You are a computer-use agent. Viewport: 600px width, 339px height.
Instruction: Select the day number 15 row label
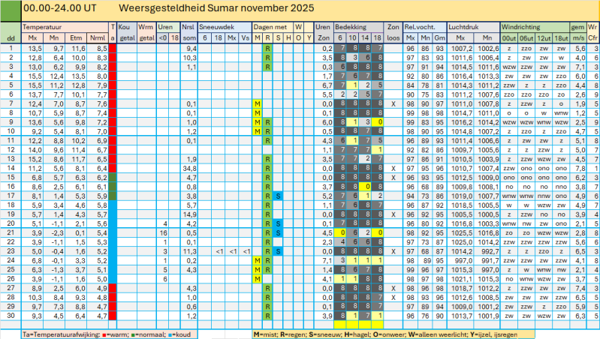(x=11, y=178)
